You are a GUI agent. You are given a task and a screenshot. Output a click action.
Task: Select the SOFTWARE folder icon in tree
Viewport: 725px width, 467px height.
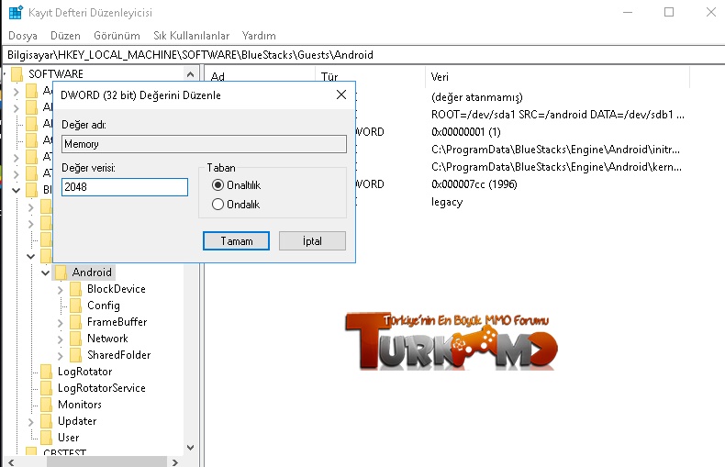(x=16, y=73)
